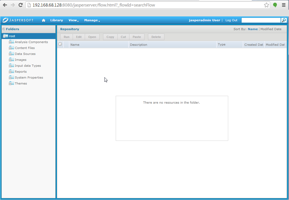Reload the page with refresh icon
Image resolution: width=289 pixels, height=200 pixels.
click(21, 5)
